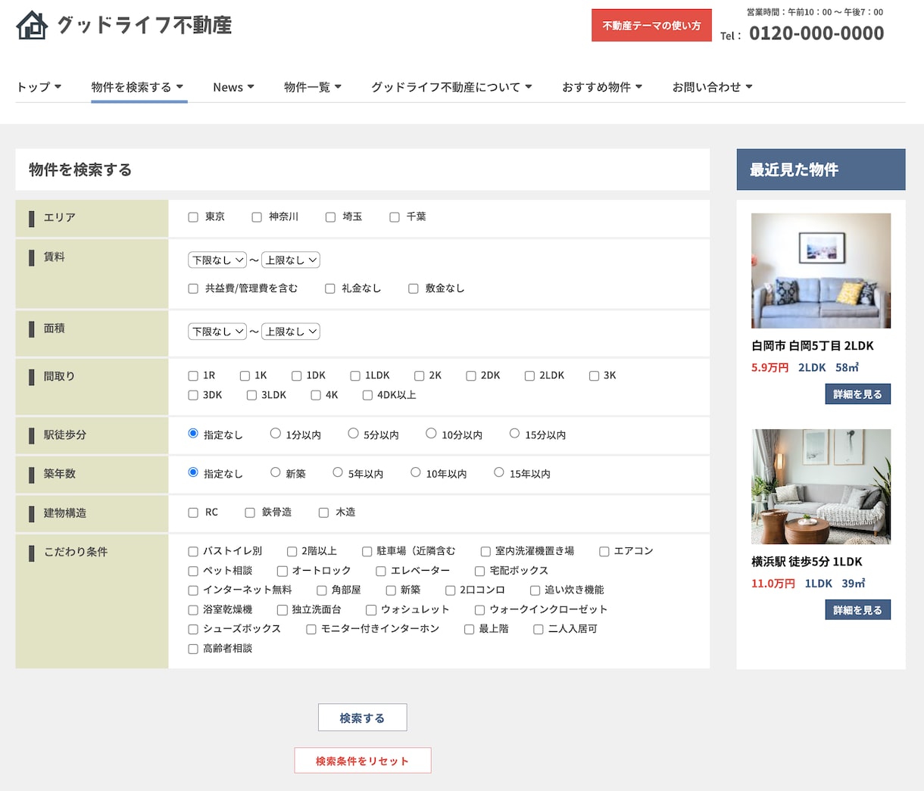Image resolution: width=924 pixels, height=791 pixels.
Task: Click 不動産テーマの使い方 red button
Action: point(651,25)
